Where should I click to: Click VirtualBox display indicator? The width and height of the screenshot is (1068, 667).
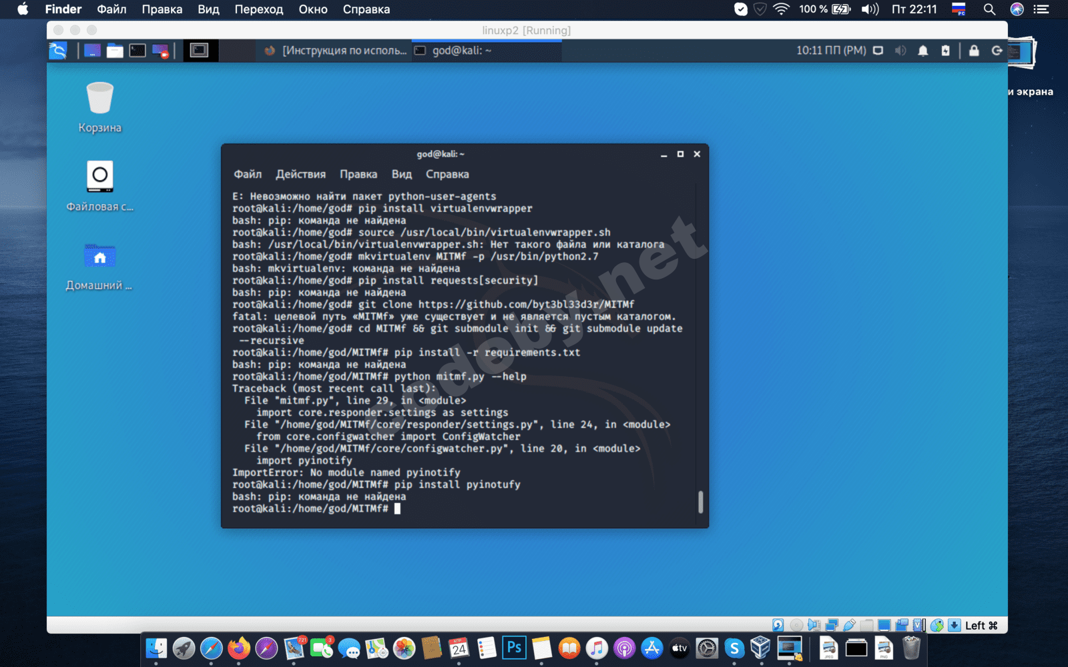[884, 625]
